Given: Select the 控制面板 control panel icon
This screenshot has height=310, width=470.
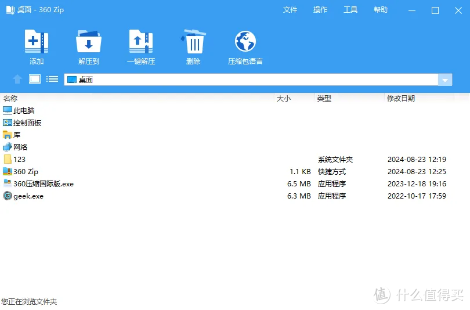Looking at the screenshot, I should [x=8, y=122].
